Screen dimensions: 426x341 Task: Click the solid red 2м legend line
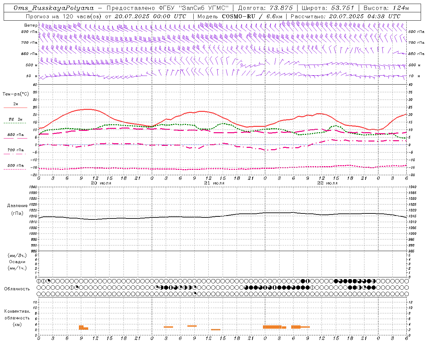(x=15, y=108)
